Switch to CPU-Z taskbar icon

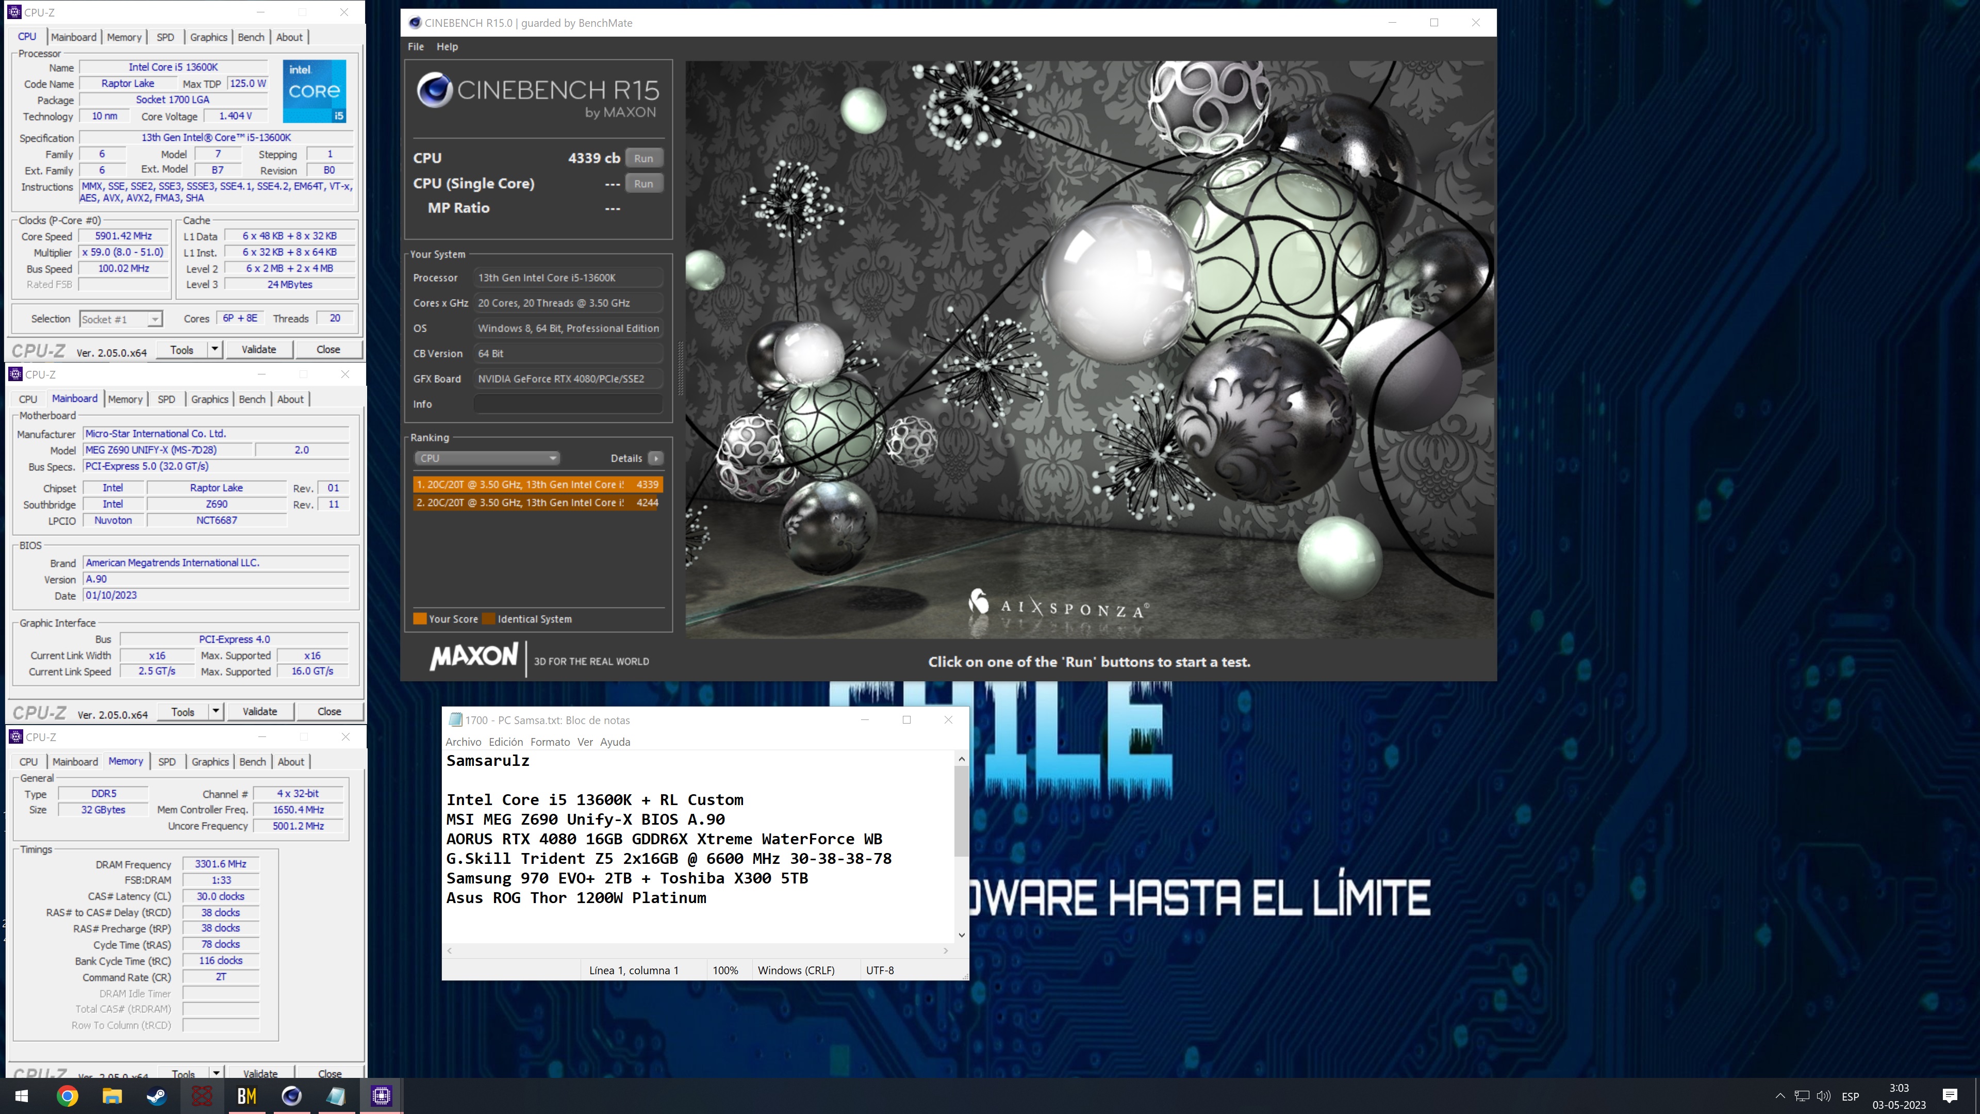[x=381, y=1095]
